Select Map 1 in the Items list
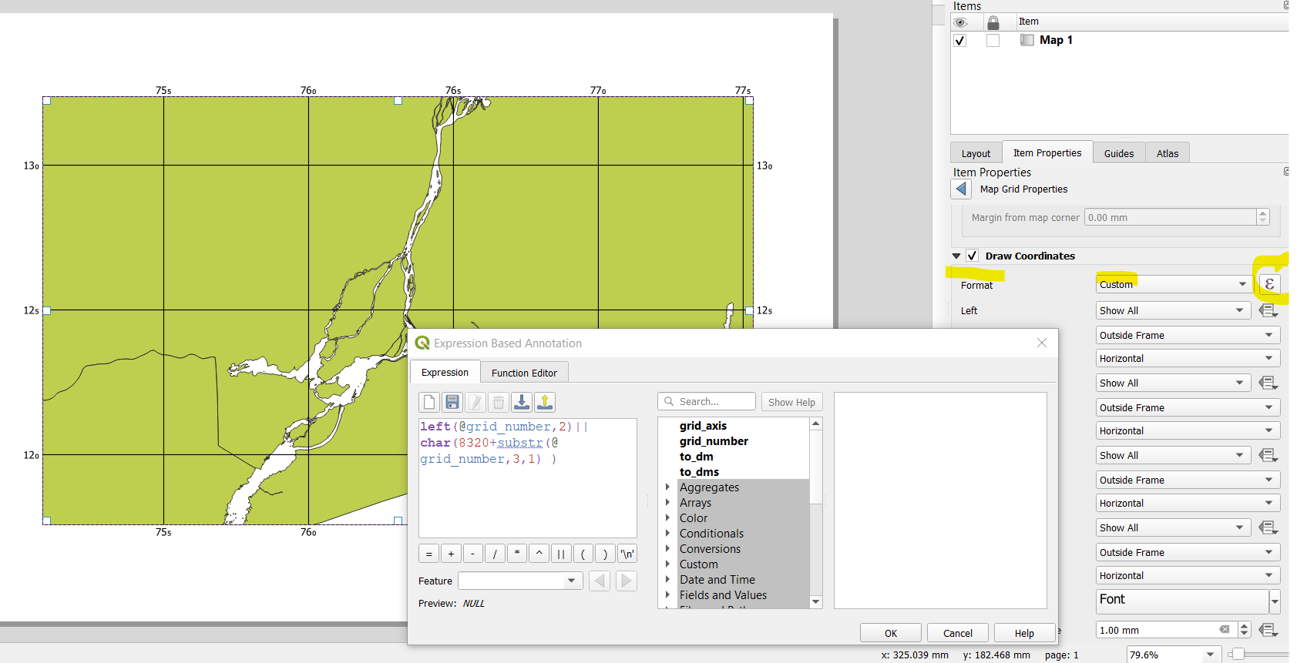 coord(1056,40)
